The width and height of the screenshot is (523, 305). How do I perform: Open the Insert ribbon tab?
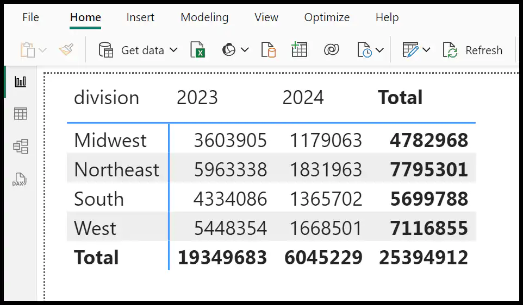pos(140,17)
